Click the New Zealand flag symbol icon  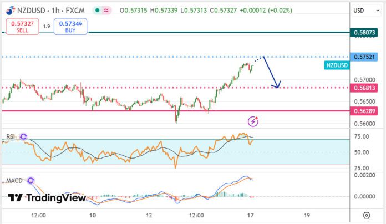point(11,11)
